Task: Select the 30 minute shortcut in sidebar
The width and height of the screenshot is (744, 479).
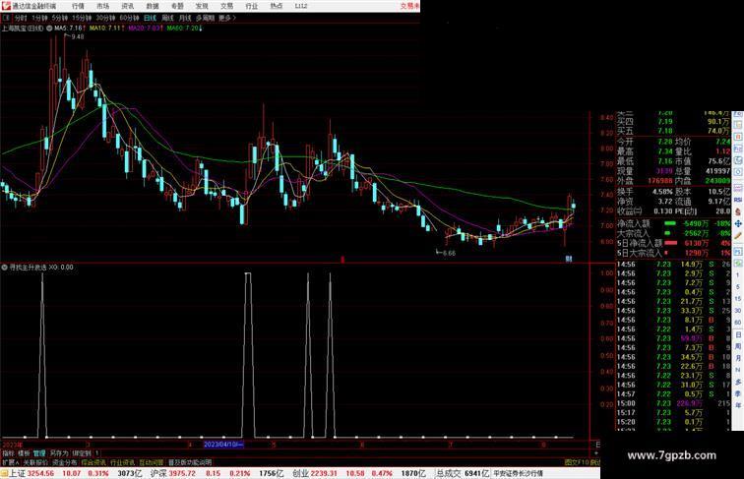Action: 738,311
